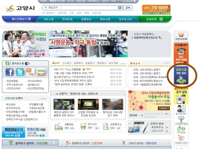Open the Language dropdown at top

coord(129,1)
